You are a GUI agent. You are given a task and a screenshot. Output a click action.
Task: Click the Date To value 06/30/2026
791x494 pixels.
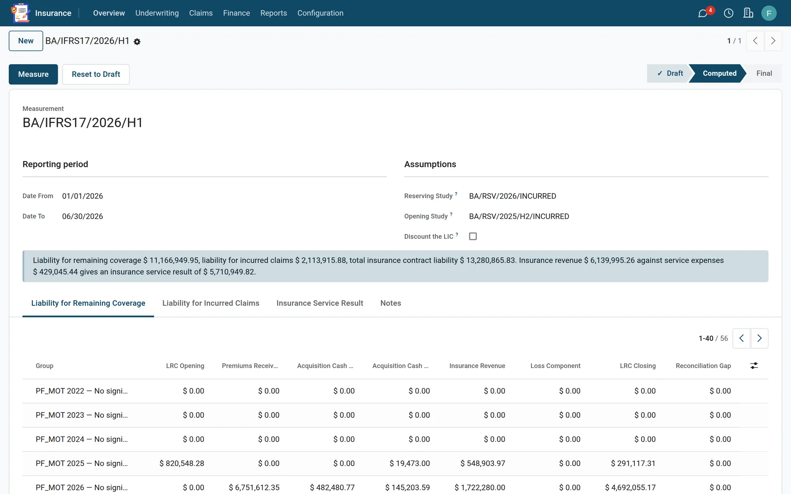pyautogui.click(x=82, y=217)
